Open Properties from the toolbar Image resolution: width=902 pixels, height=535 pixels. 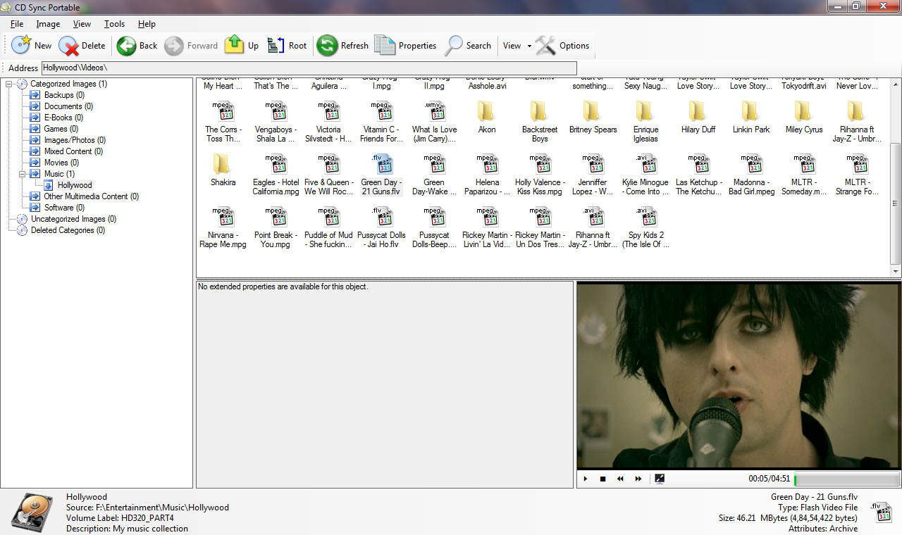(406, 46)
